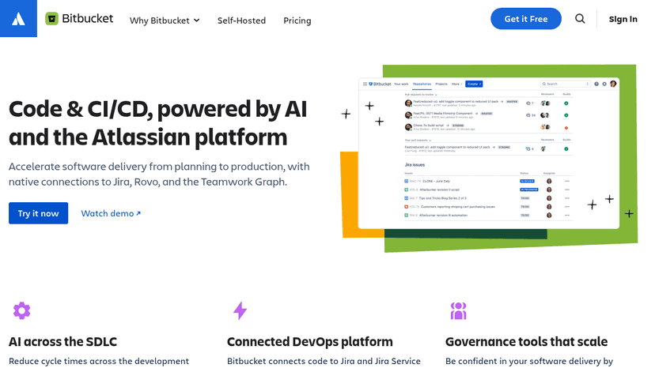Open the Self-Hosted page
655x368 pixels.
[x=241, y=21]
